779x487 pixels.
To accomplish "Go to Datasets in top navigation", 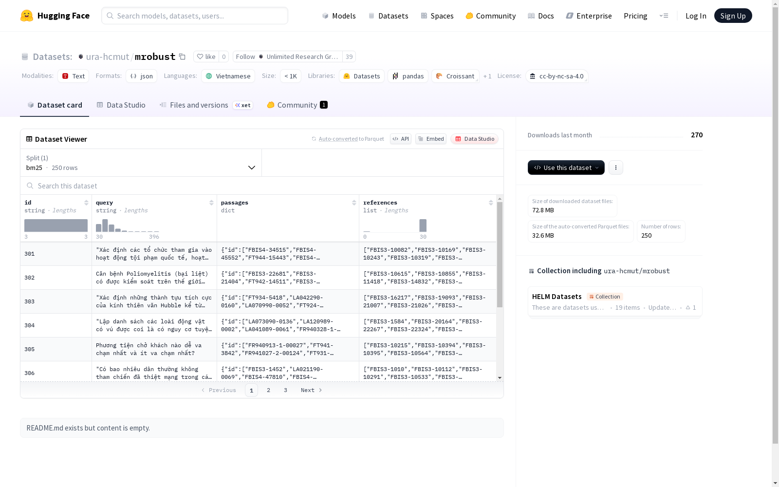I will click(x=388, y=16).
